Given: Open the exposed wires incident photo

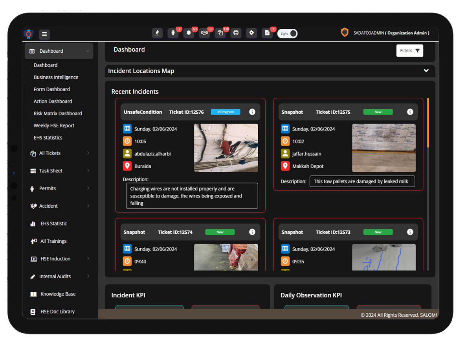Looking at the screenshot, I should click(226, 148).
